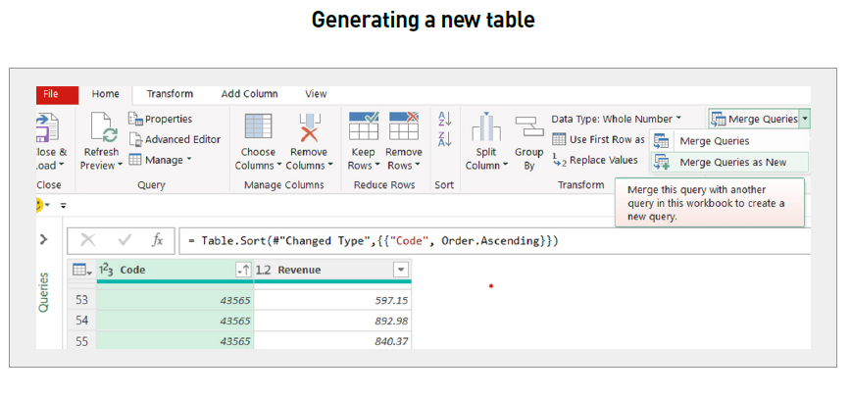Expand the Remove Rows dropdown arrow
The image size is (851, 398).
pos(417,166)
